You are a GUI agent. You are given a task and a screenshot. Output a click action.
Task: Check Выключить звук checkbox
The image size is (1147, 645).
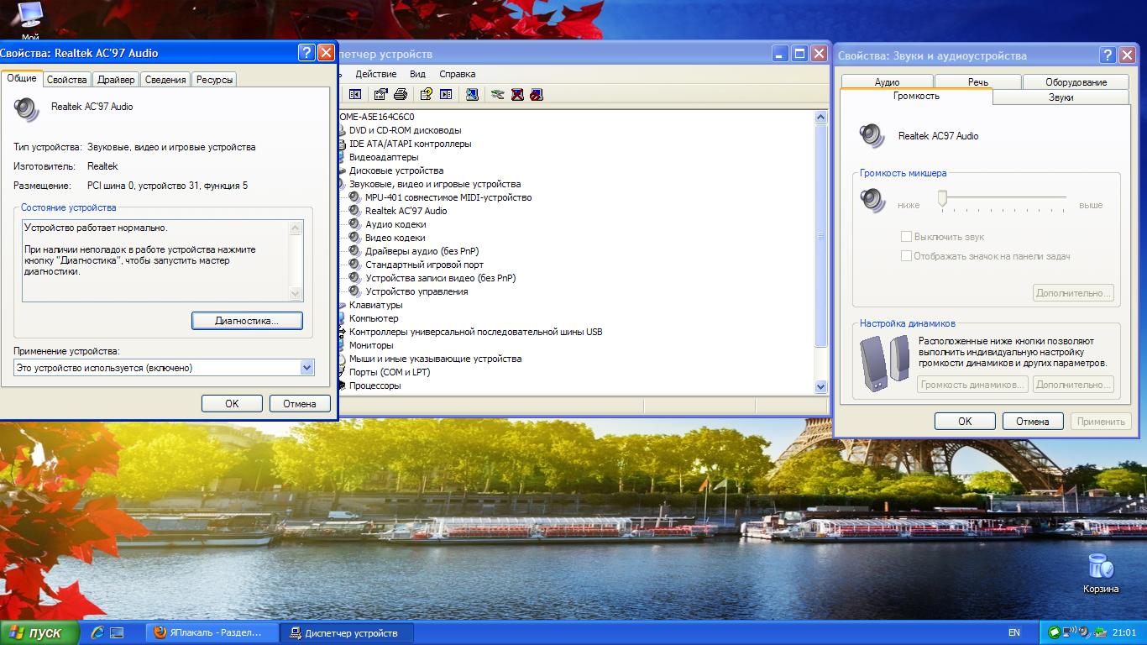pos(906,237)
